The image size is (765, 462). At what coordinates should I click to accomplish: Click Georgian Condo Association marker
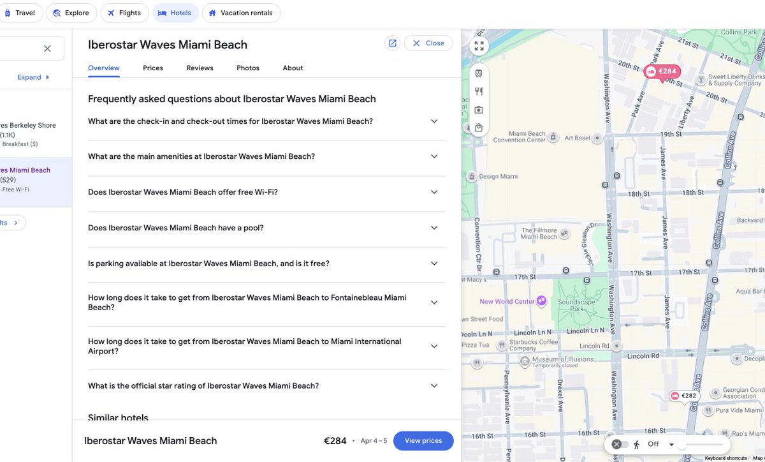[715, 392]
